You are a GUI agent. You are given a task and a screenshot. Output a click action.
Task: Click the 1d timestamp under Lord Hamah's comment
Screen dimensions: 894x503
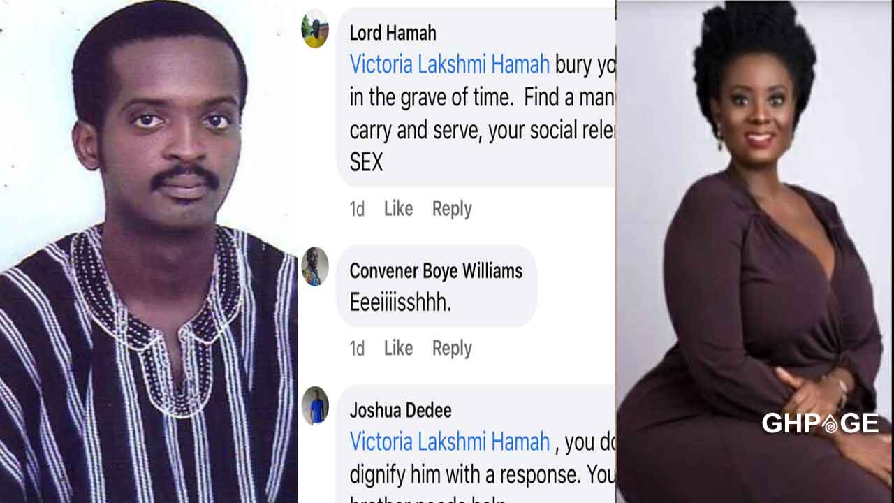click(357, 209)
